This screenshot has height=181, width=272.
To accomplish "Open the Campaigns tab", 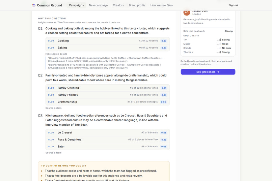I will pyautogui.click(x=76, y=5).
